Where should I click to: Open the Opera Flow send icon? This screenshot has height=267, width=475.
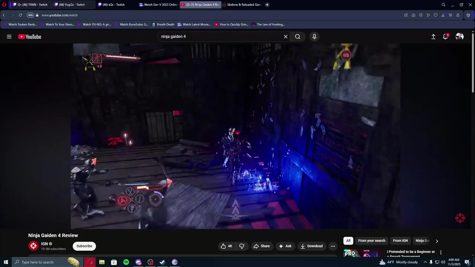(428, 15)
